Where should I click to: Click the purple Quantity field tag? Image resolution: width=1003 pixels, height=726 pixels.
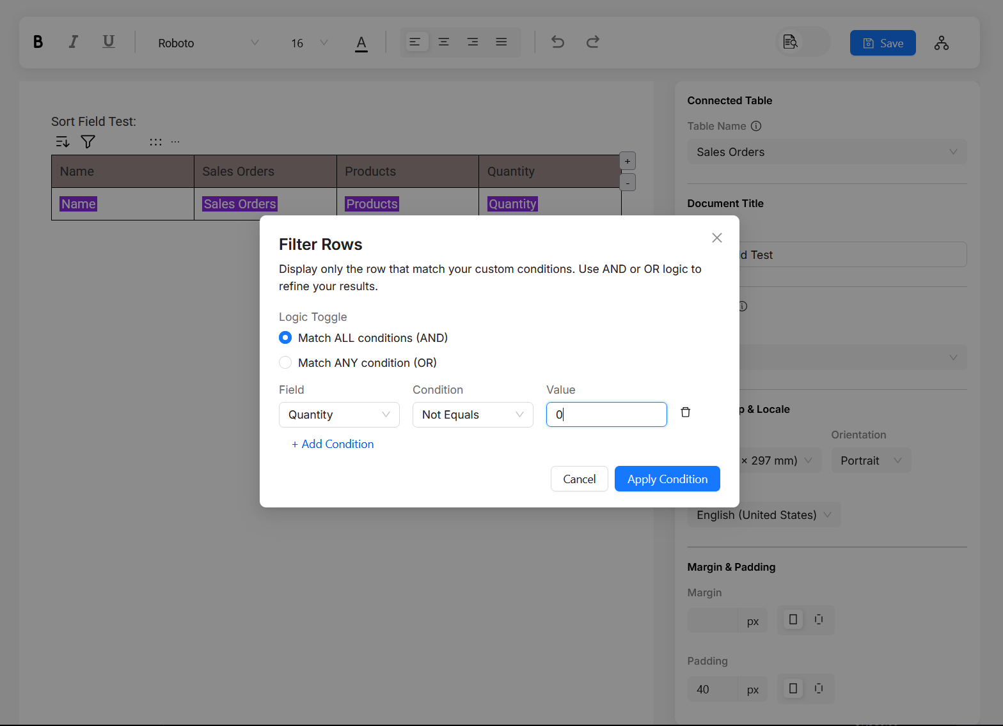[512, 204]
